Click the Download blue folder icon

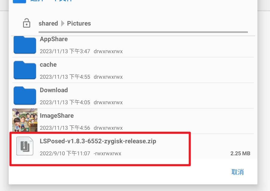click(25, 95)
